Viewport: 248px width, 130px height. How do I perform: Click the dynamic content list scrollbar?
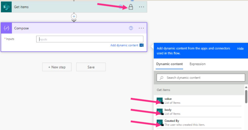point(246,97)
